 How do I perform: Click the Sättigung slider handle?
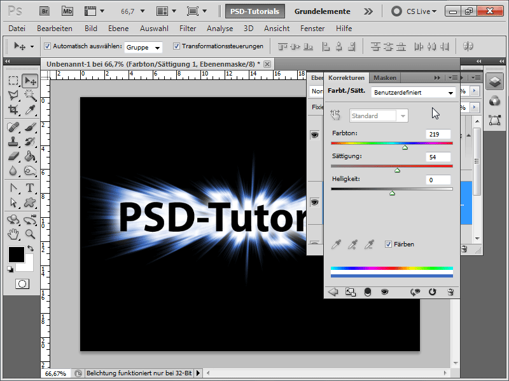[397, 170]
